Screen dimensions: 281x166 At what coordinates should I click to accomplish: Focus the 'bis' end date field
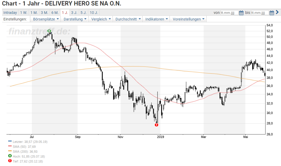(x=260, y=13)
